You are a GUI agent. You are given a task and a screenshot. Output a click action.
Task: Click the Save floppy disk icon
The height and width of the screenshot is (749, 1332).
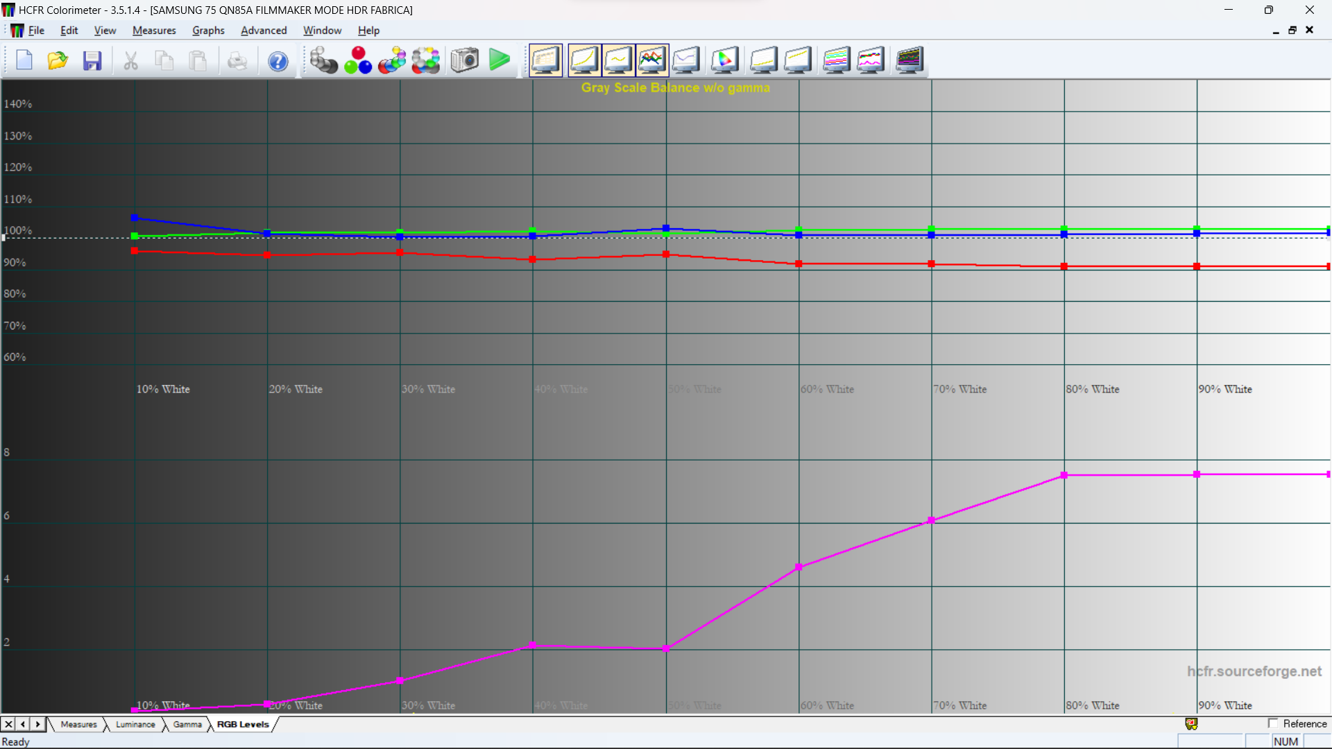point(92,60)
